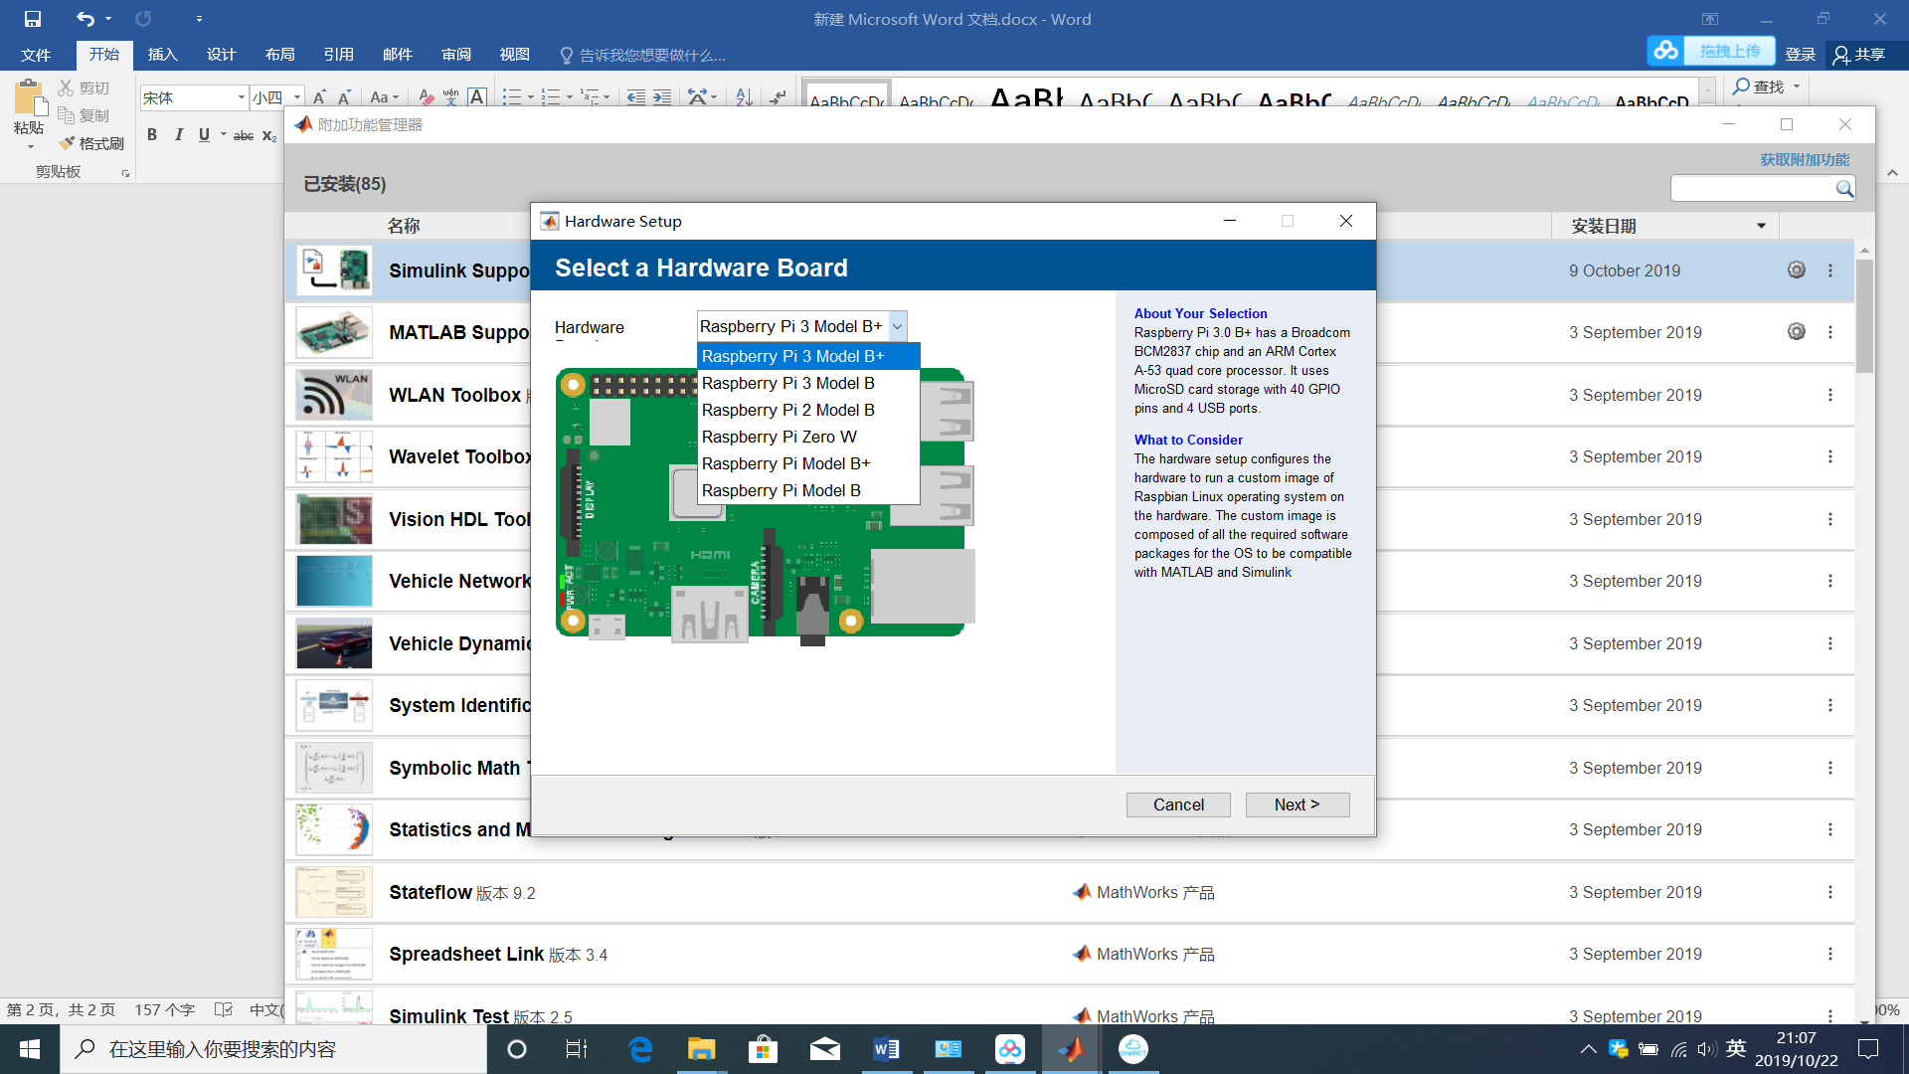This screenshot has width=1909, height=1074.
Task: Click the bulleted list icon in Word ribbon
Action: 511,96
